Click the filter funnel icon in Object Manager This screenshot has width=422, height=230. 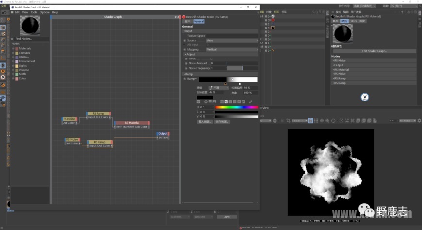pos(320,12)
